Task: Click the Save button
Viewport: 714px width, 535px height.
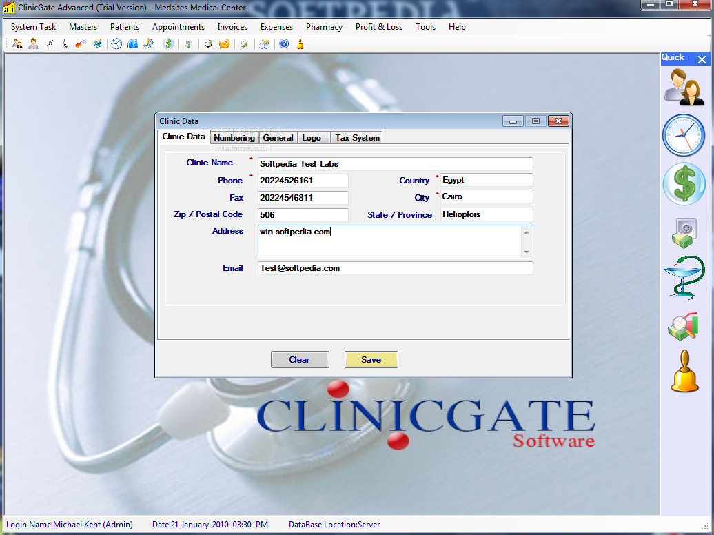Action: [x=371, y=360]
